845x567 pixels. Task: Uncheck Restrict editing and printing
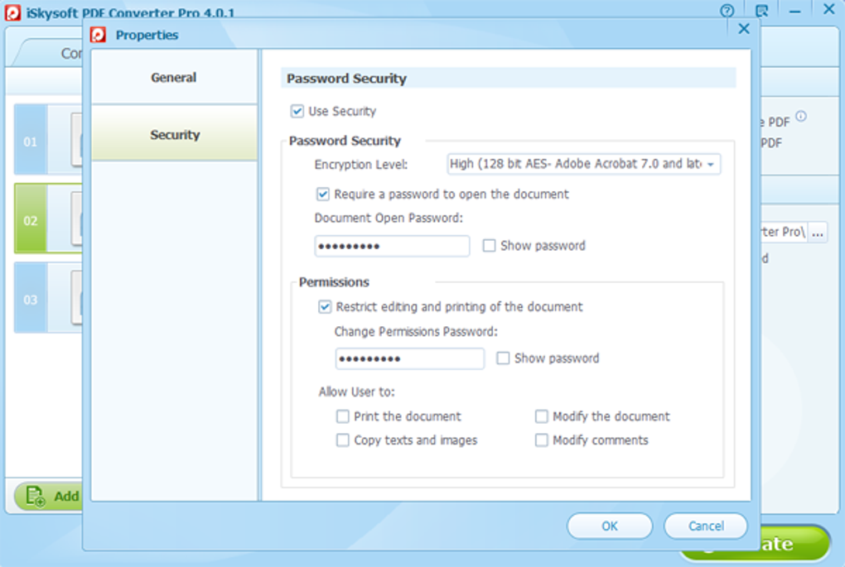click(325, 307)
